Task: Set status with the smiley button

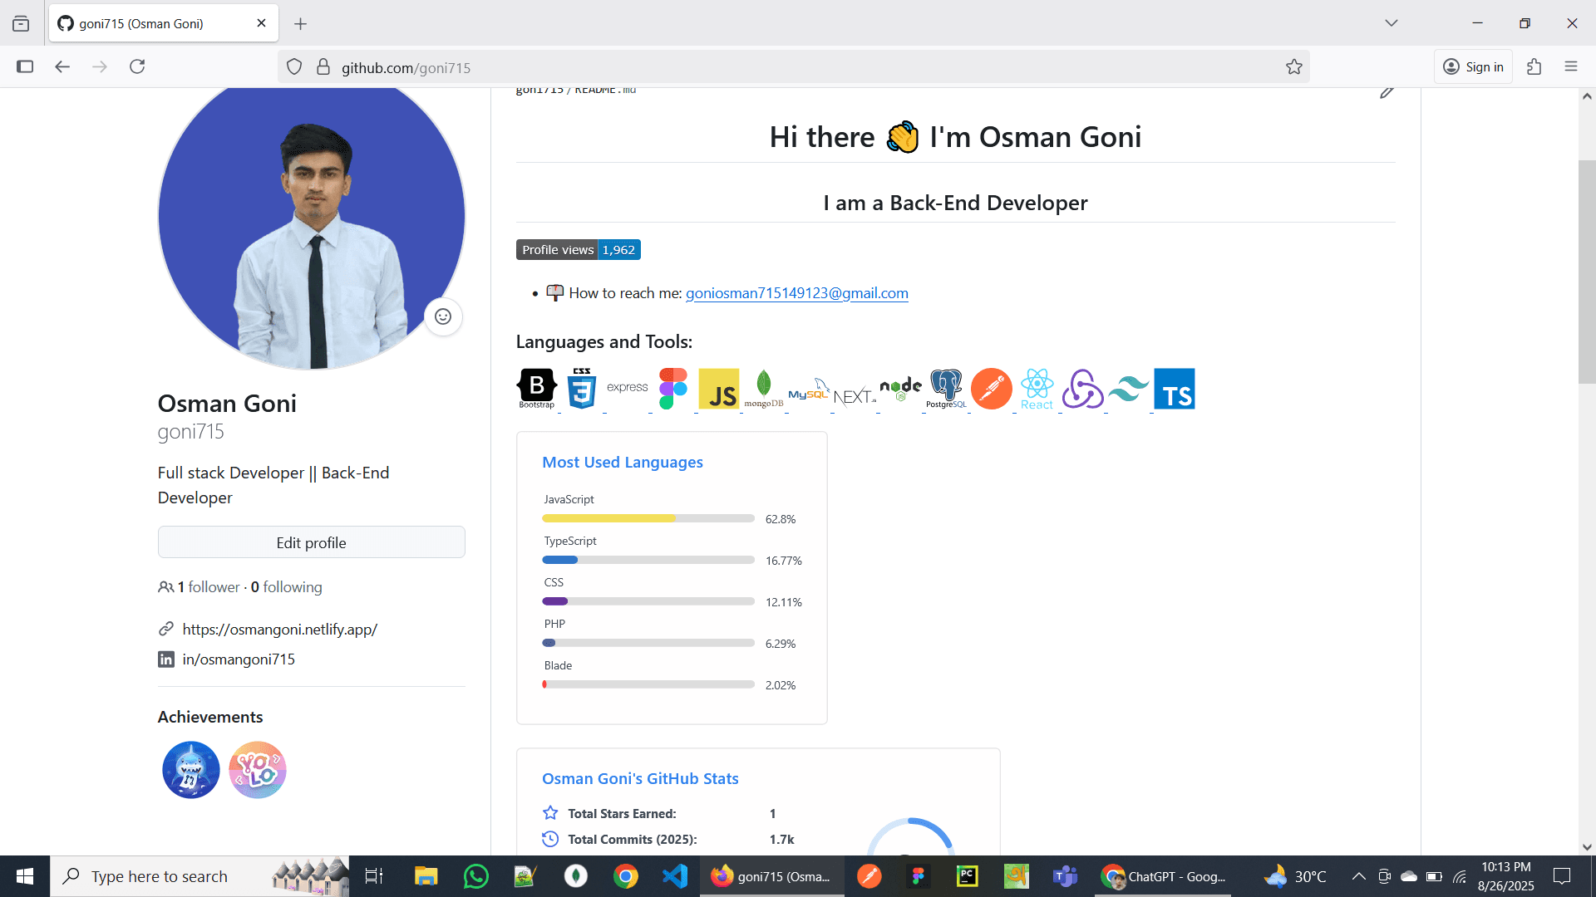Action: 443,316
